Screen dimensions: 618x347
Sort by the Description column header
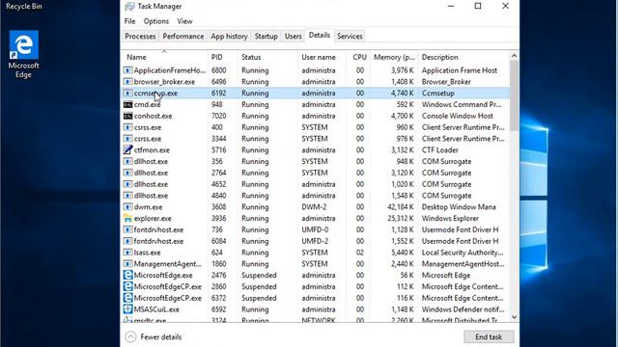463,57
